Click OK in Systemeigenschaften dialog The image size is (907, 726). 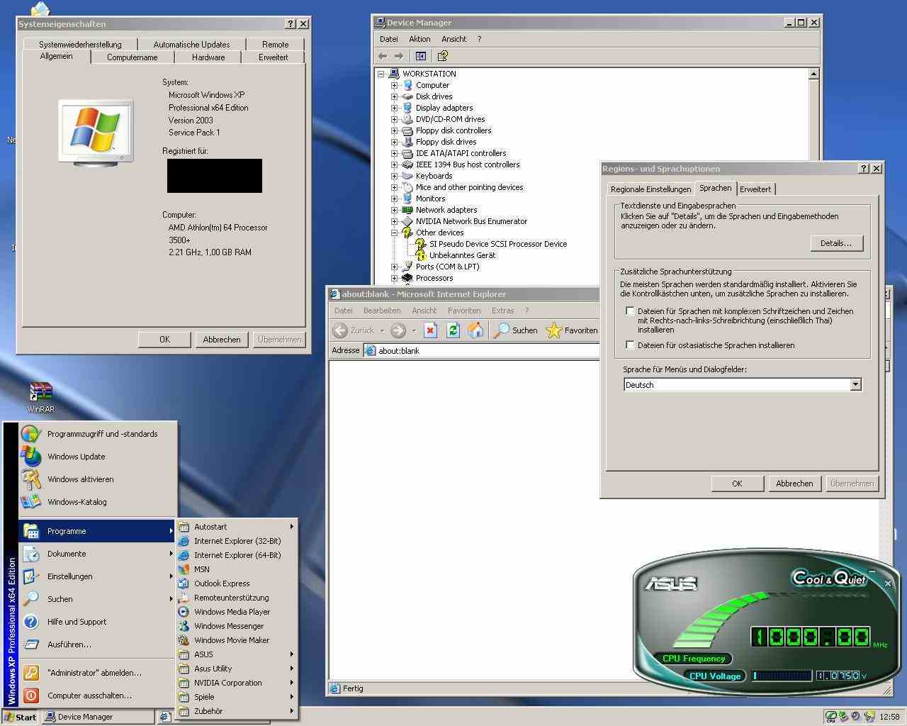[164, 340]
